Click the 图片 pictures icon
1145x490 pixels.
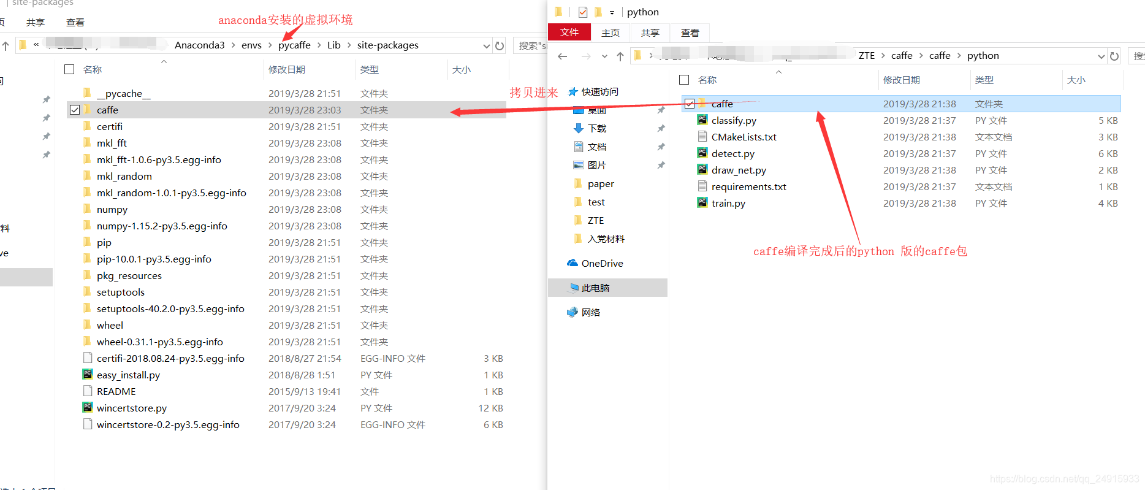tap(578, 165)
